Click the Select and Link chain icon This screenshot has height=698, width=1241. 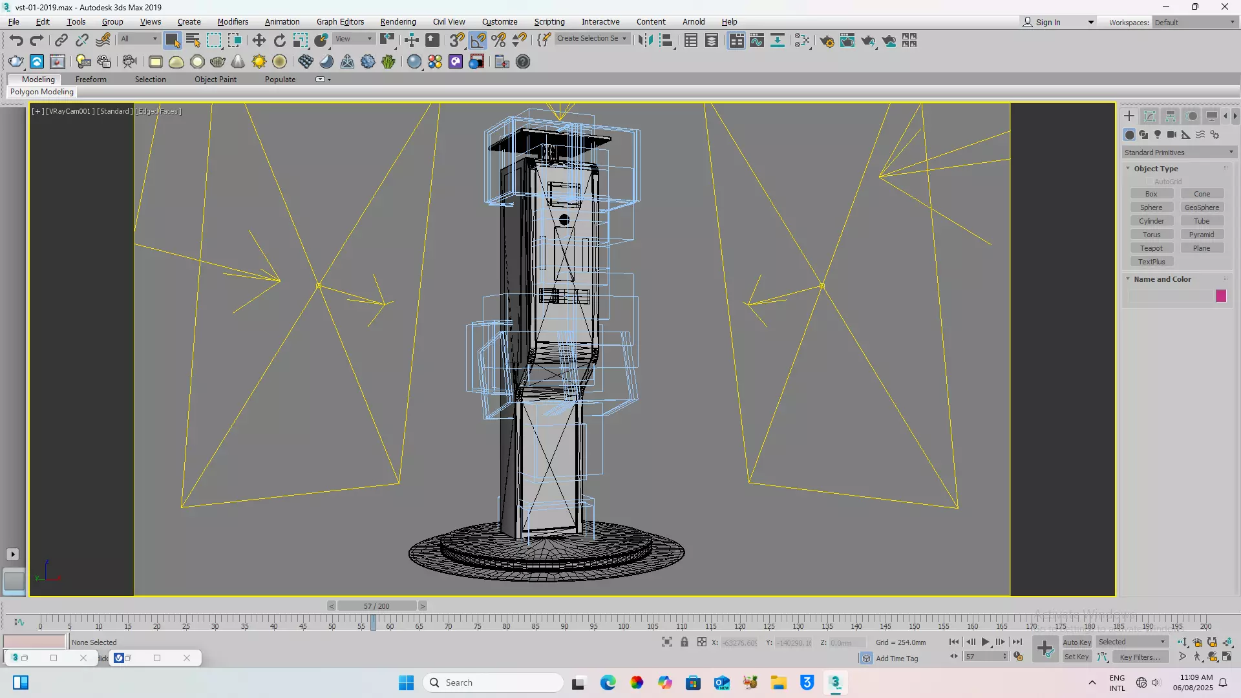(x=61, y=41)
